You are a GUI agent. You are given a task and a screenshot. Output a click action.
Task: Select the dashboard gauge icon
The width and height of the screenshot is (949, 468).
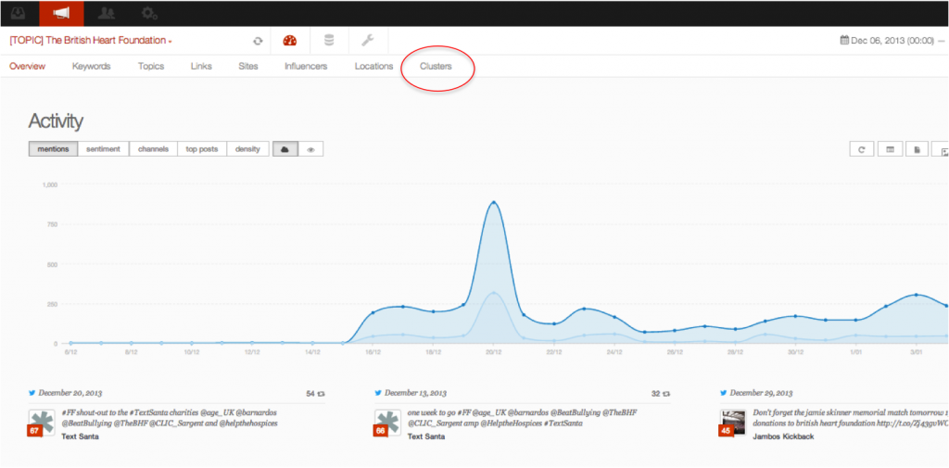(x=289, y=41)
